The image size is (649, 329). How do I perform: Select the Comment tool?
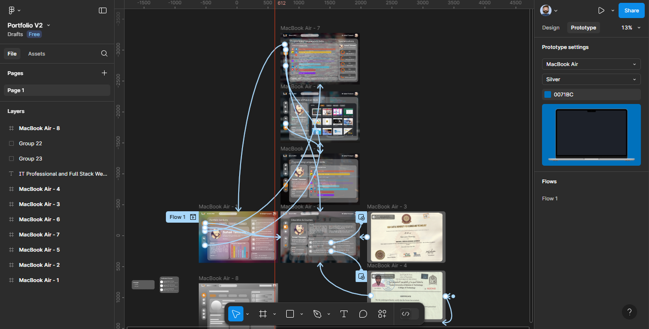pos(363,314)
